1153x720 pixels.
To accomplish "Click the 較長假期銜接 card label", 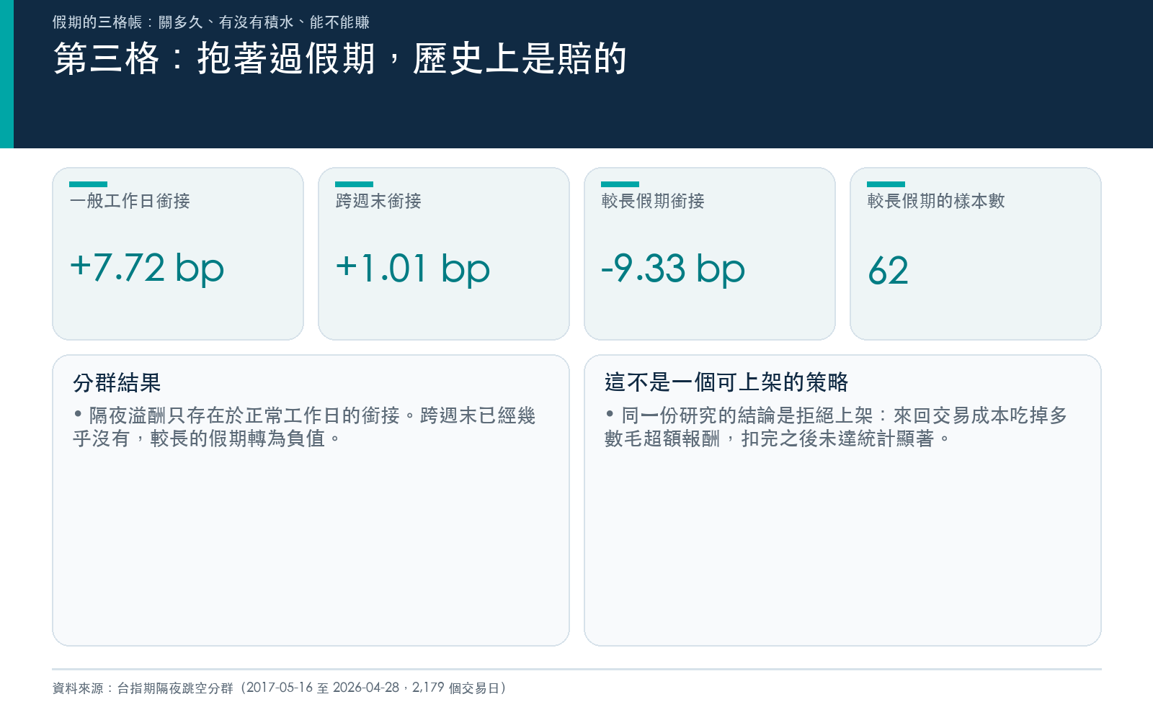I will tap(653, 201).
